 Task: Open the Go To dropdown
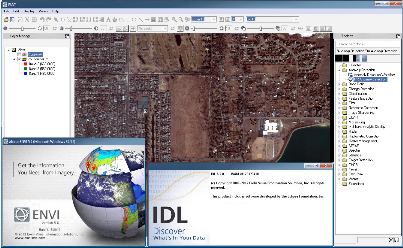click(x=296, y=19)
